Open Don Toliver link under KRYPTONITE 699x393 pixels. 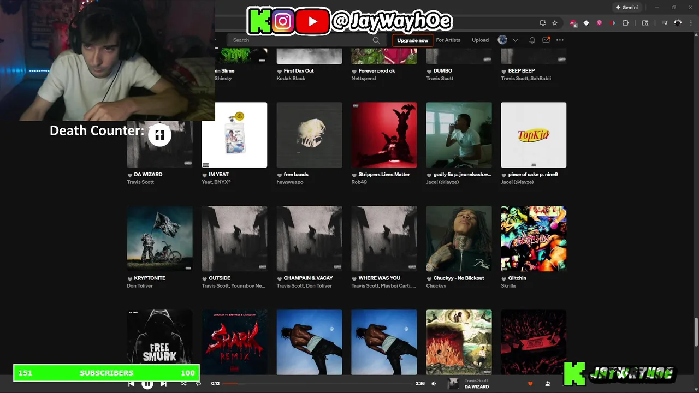tap(140, 285)
